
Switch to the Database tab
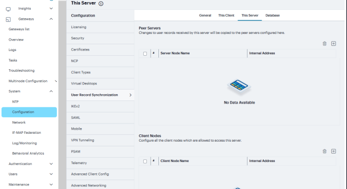pyautogui.click(x=272, y=16)
